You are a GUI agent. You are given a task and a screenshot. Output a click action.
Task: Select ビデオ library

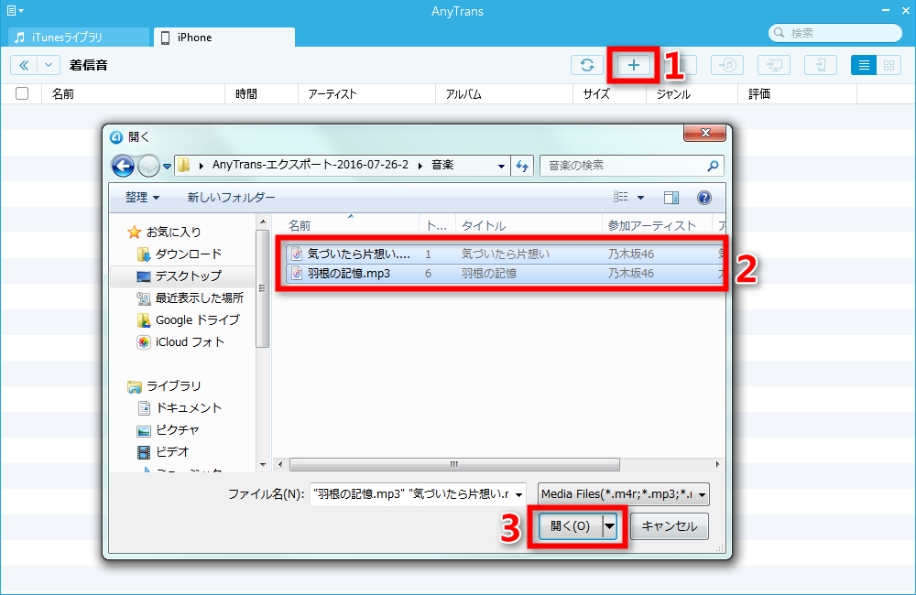(163, 452)
